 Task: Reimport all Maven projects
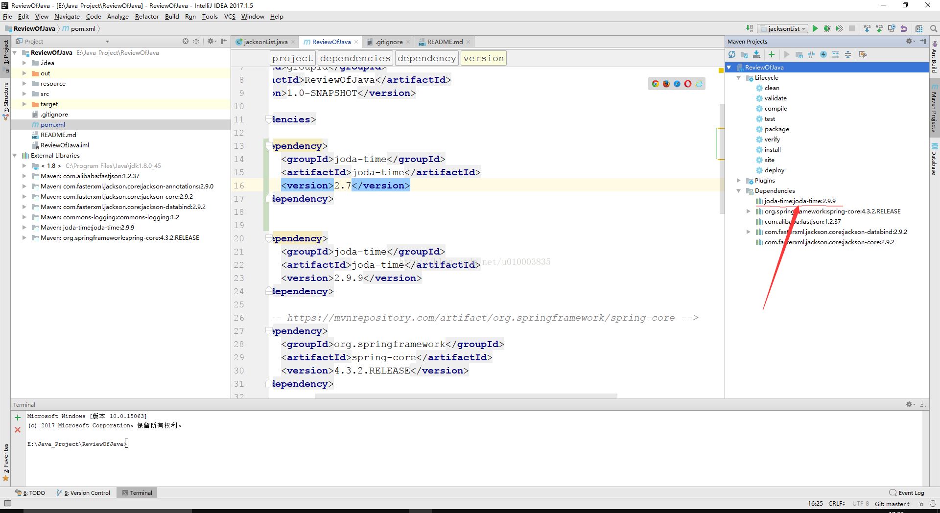pos(732,55)
